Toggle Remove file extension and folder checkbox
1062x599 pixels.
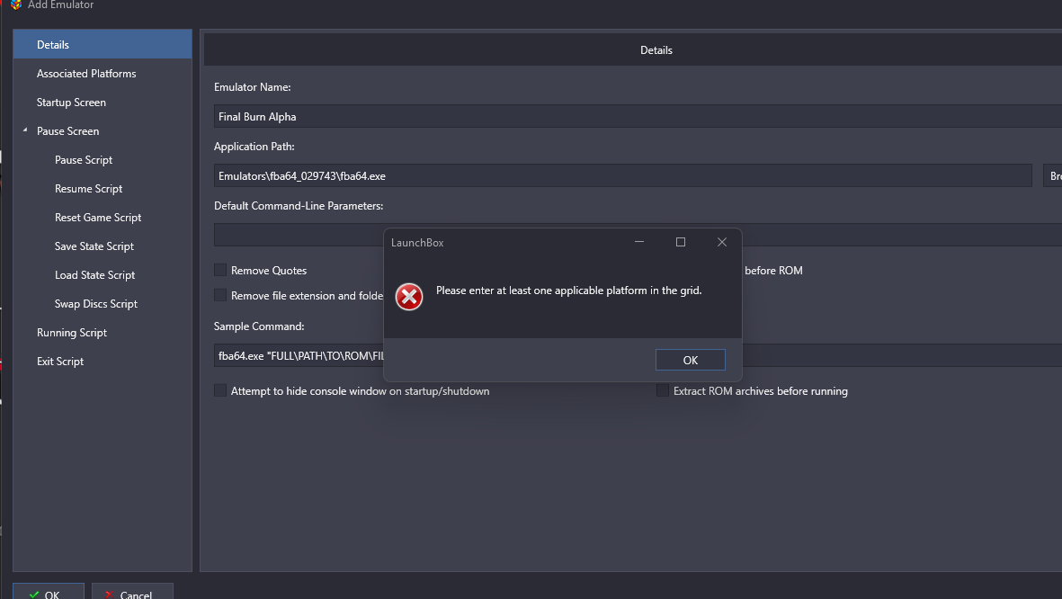[x=220, y=295]
